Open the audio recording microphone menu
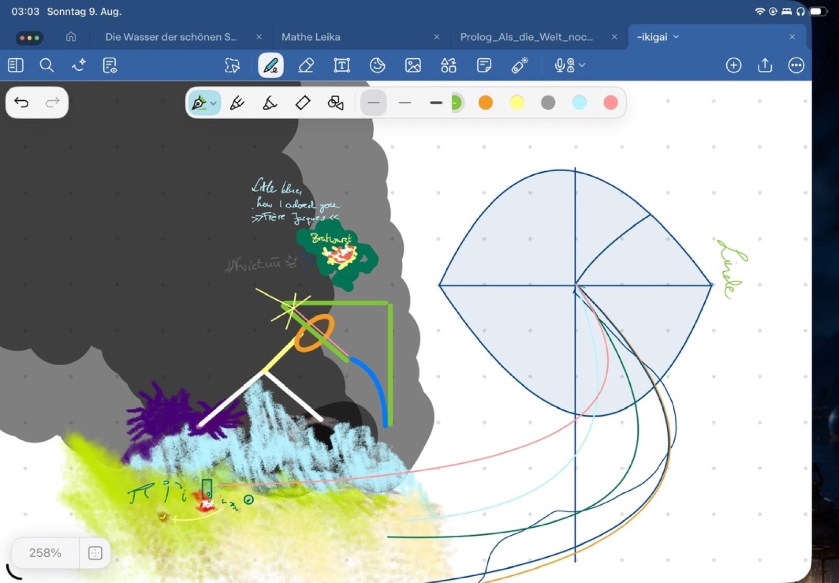 click(x=569, y=65)
